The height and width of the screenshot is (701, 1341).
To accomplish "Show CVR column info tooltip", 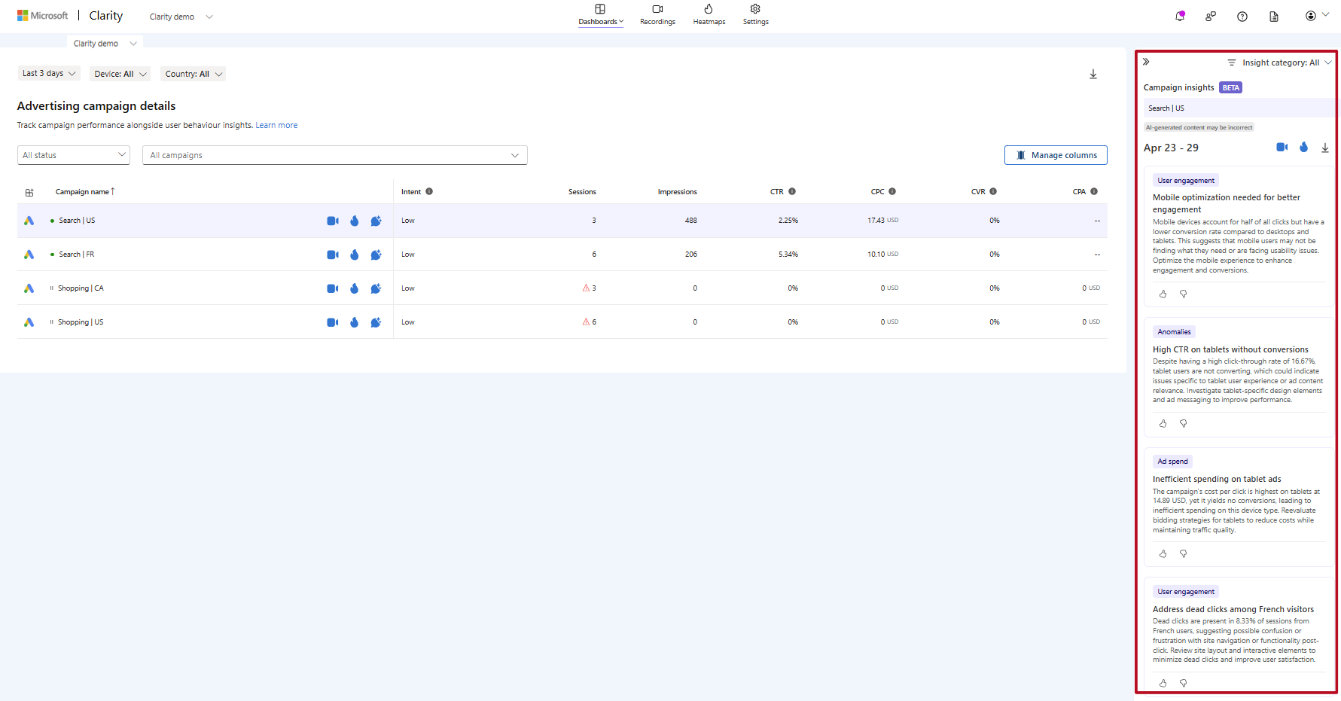I will click(993, 191).
